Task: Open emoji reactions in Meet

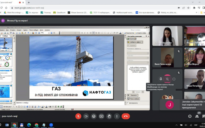Action: pos(94,116)
